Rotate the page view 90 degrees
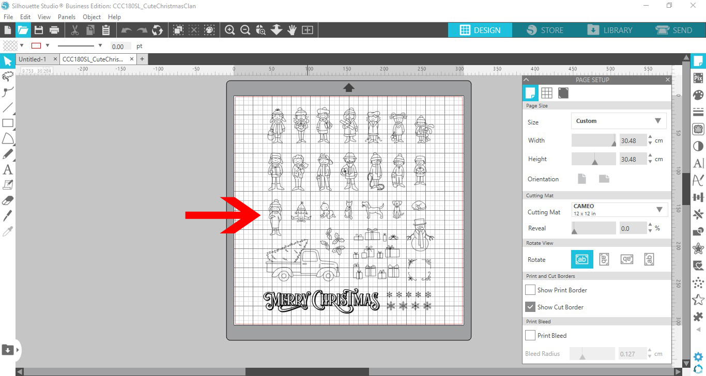The height and width of the screenshot is (376, 706). 604,259
